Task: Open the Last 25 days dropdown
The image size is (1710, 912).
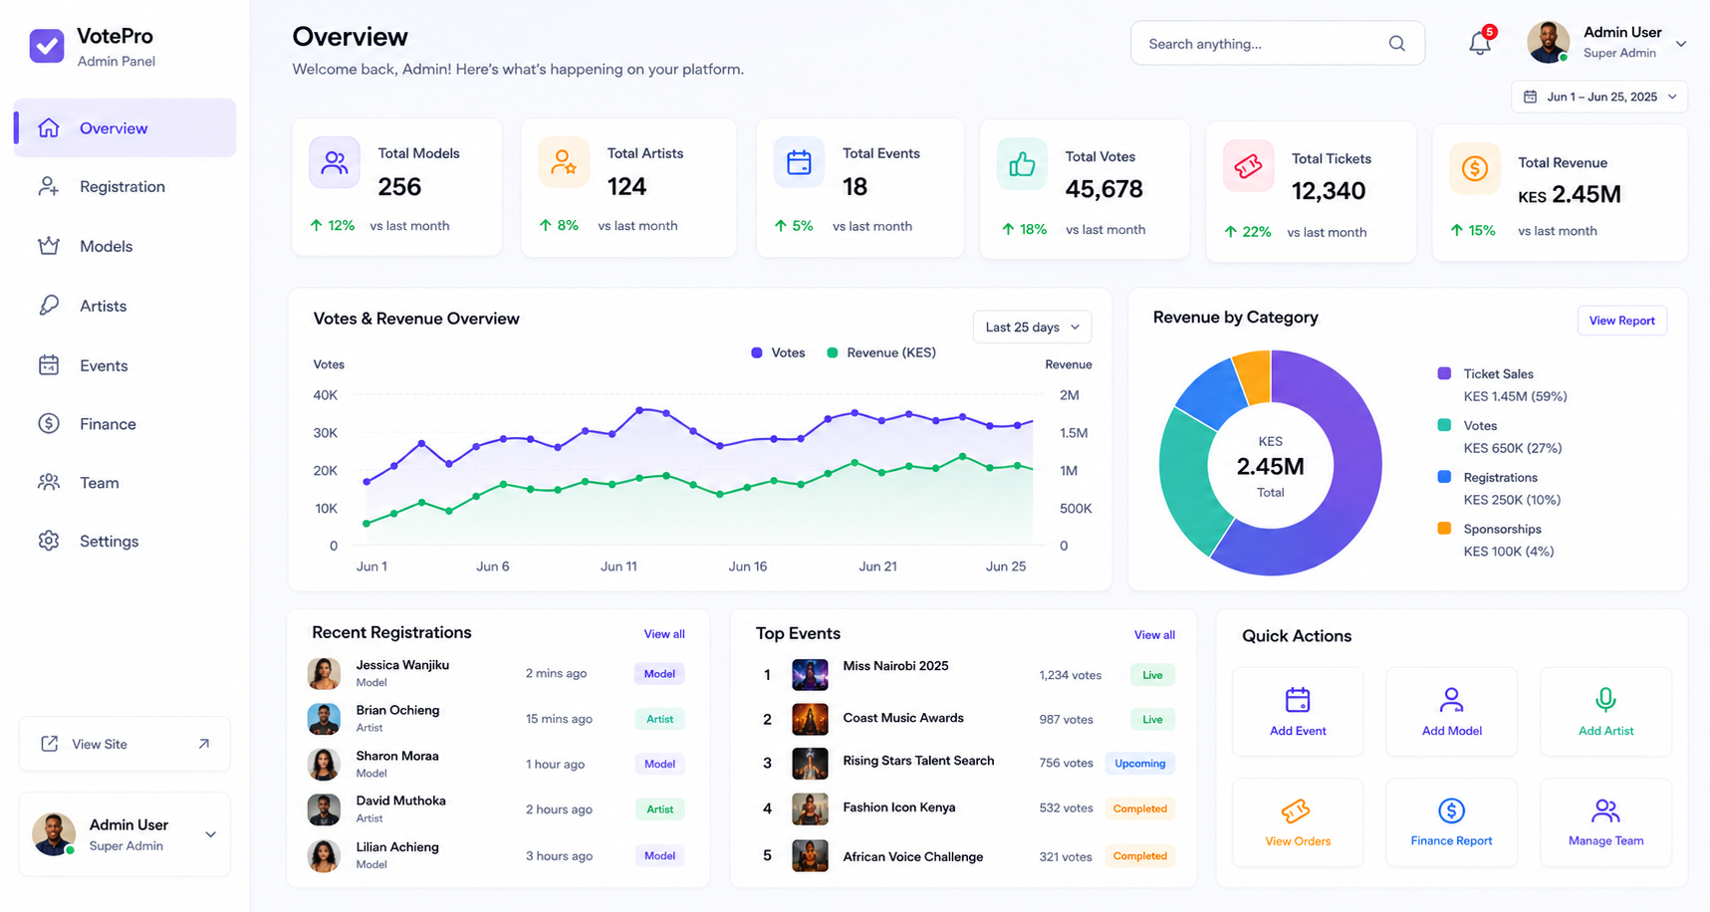Action: 1032,327
